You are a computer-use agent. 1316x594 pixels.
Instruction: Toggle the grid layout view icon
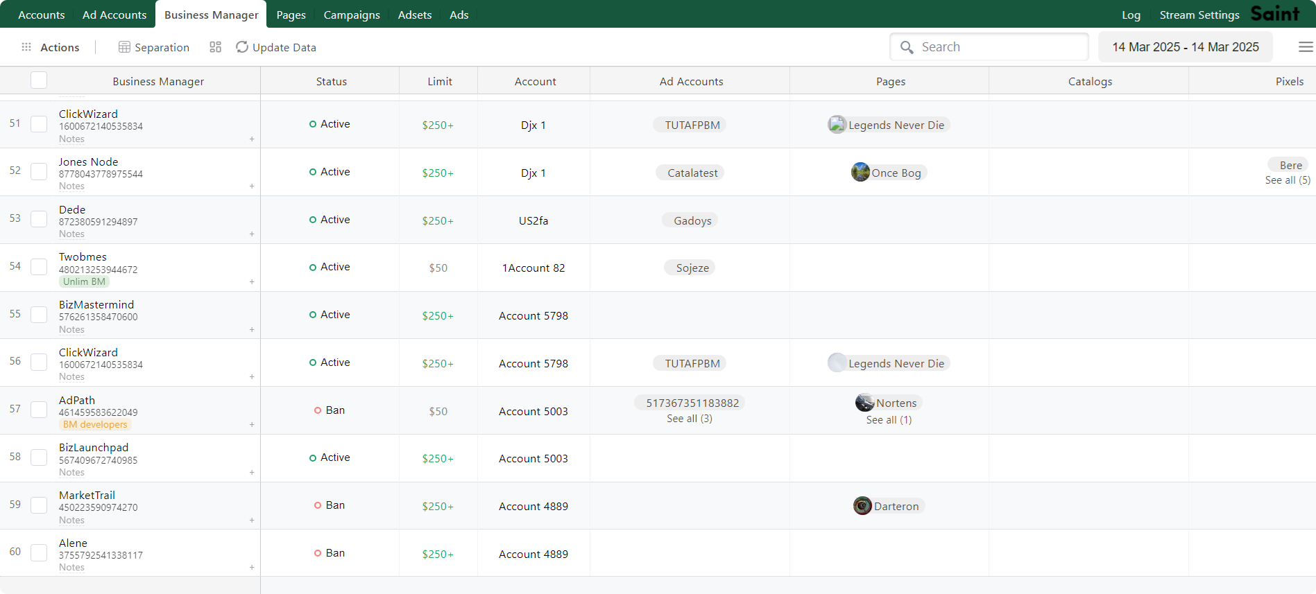[215, 47]
